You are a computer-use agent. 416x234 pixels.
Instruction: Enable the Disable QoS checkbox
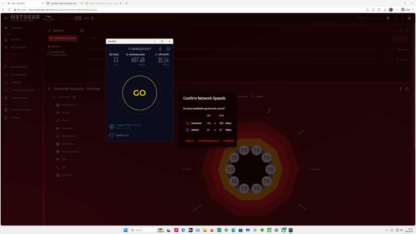(49, 53)
